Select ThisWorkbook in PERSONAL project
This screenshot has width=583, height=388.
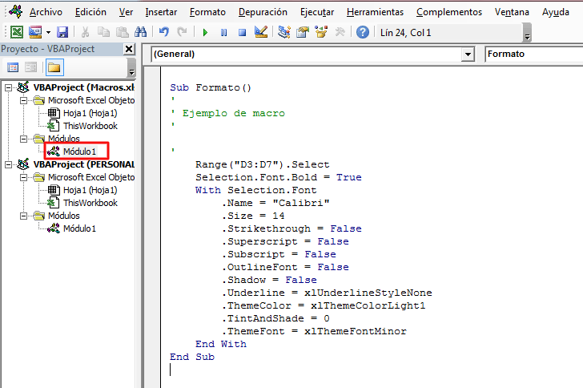90,203
